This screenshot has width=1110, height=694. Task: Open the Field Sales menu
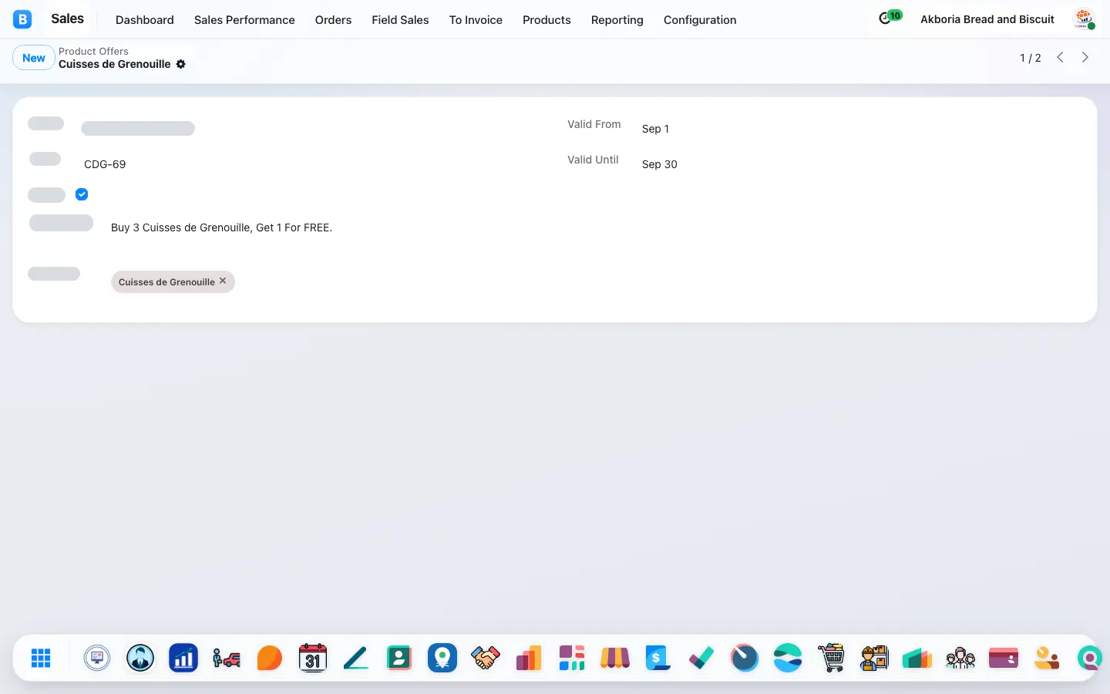click(x=400, y=20)
